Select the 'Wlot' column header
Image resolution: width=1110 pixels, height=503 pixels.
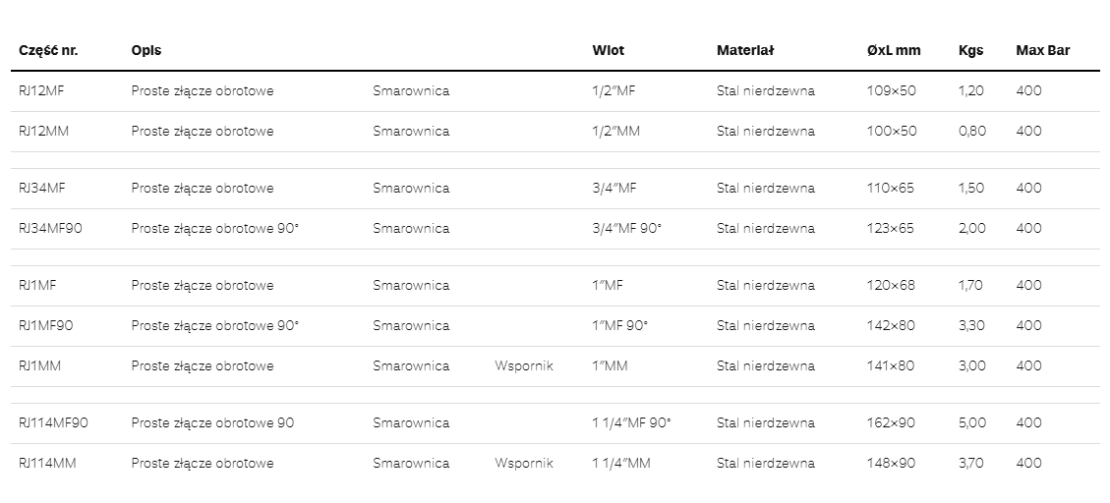pos(608,50)
